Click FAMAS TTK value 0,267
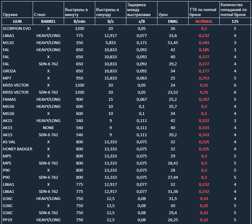This screenshot has width=252, height=224. pos(204,100)
